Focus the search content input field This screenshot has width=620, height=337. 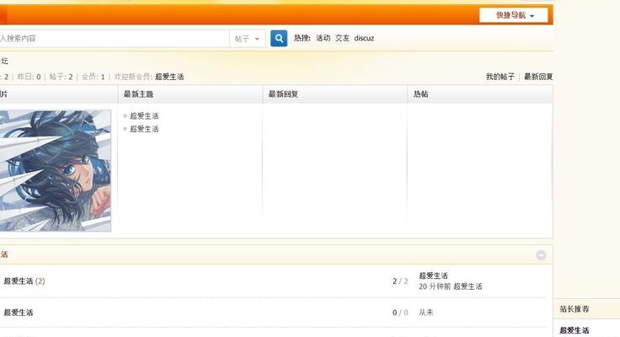click(114, 39)
